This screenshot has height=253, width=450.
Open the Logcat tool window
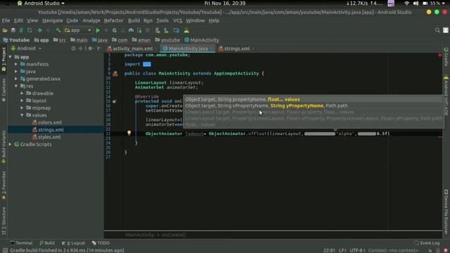click(x=73, y=243)
